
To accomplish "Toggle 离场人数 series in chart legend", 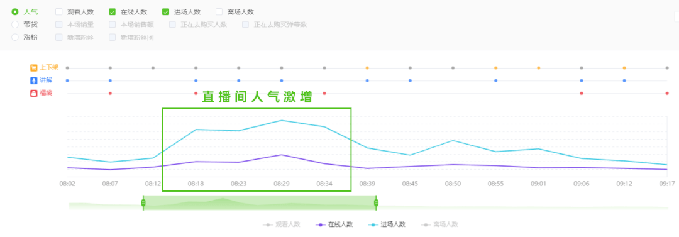I will 439,224.
